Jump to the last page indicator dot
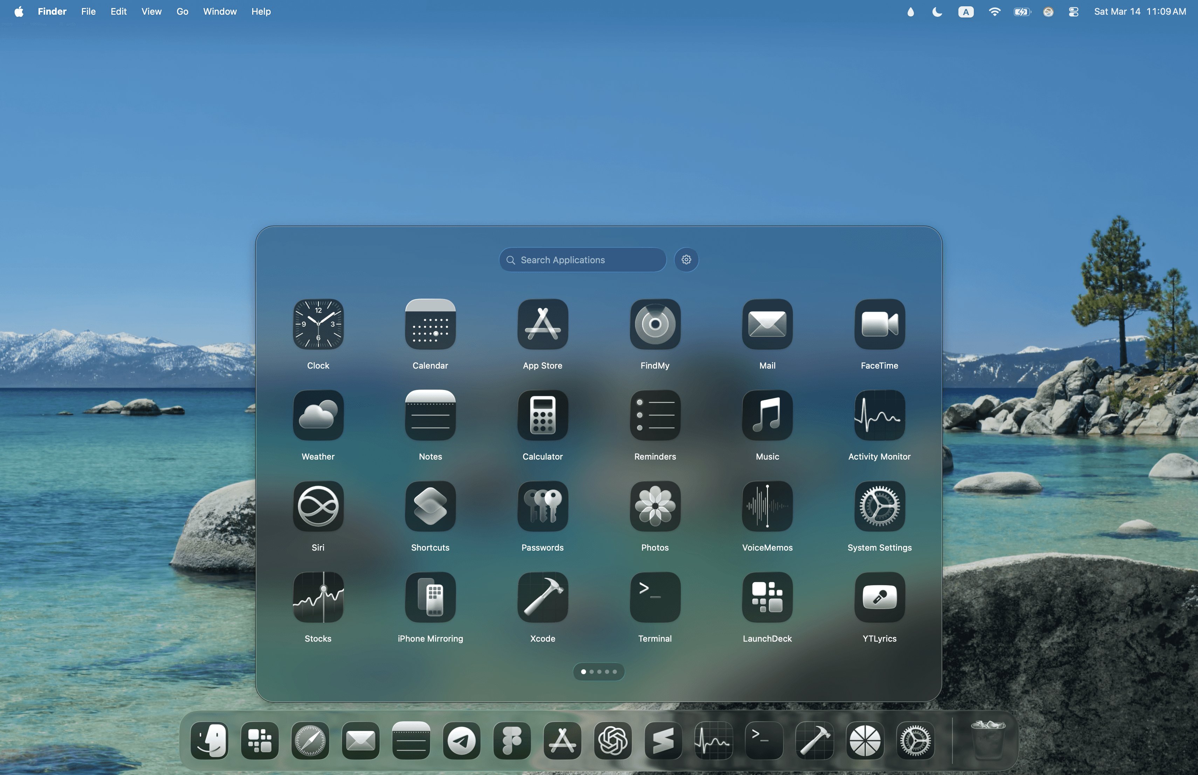 click(x=615, y=672)
